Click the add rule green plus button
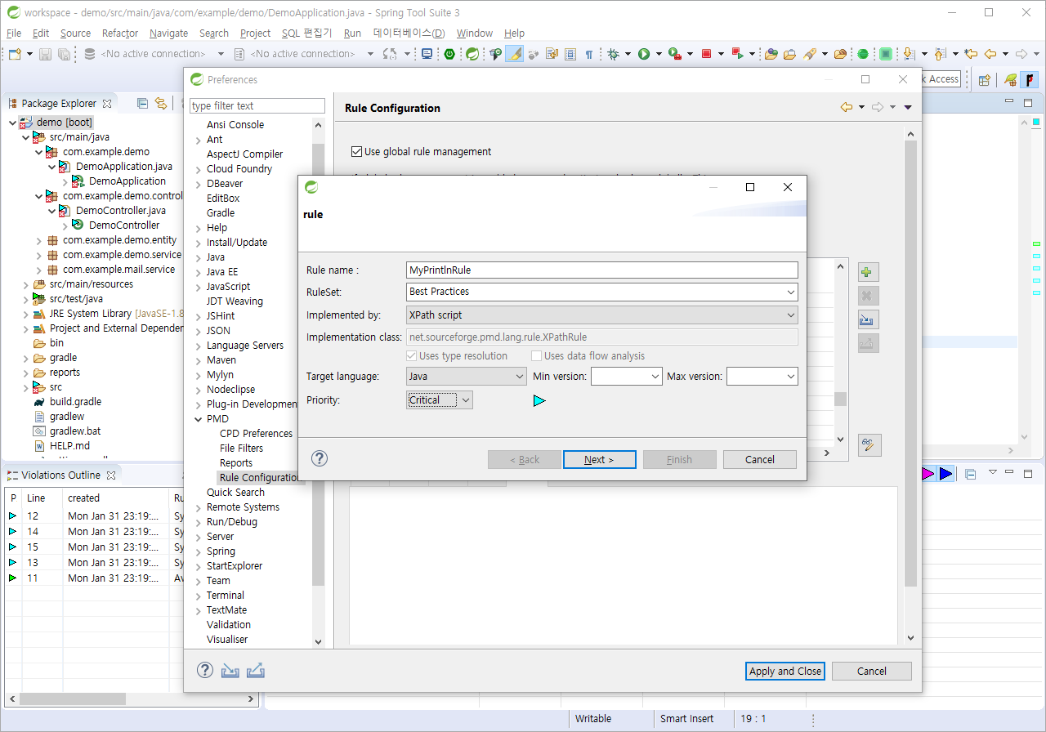 click(x=869, y=272)
